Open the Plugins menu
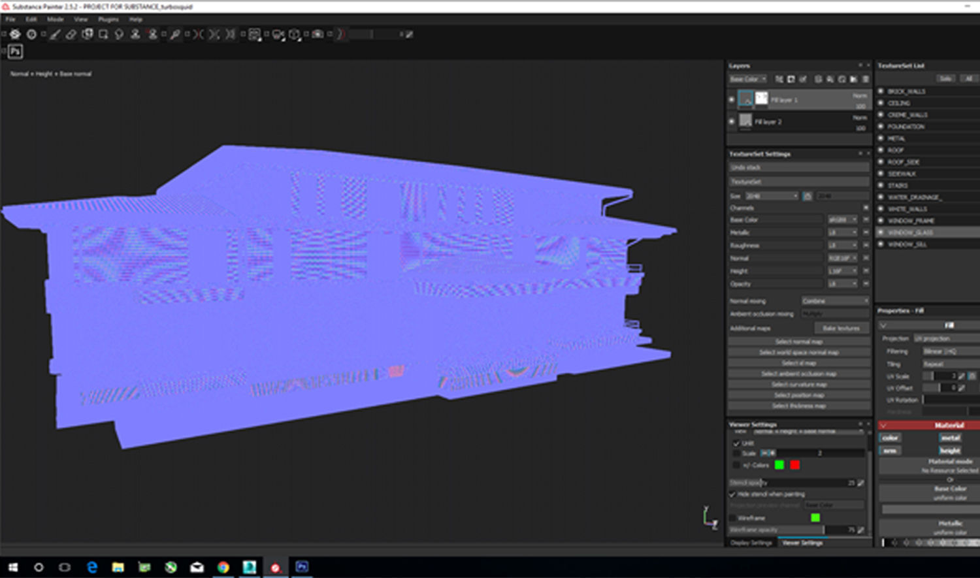Image resolution: width=980 pixels, height=578 pixels. coord(108,19)
